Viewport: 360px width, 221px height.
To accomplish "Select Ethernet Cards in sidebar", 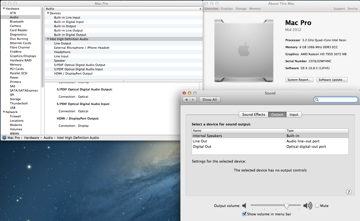I will coord(20,43).
